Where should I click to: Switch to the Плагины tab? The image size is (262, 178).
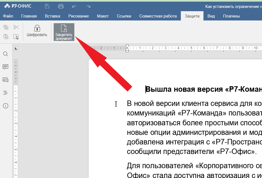coord(231,16)
